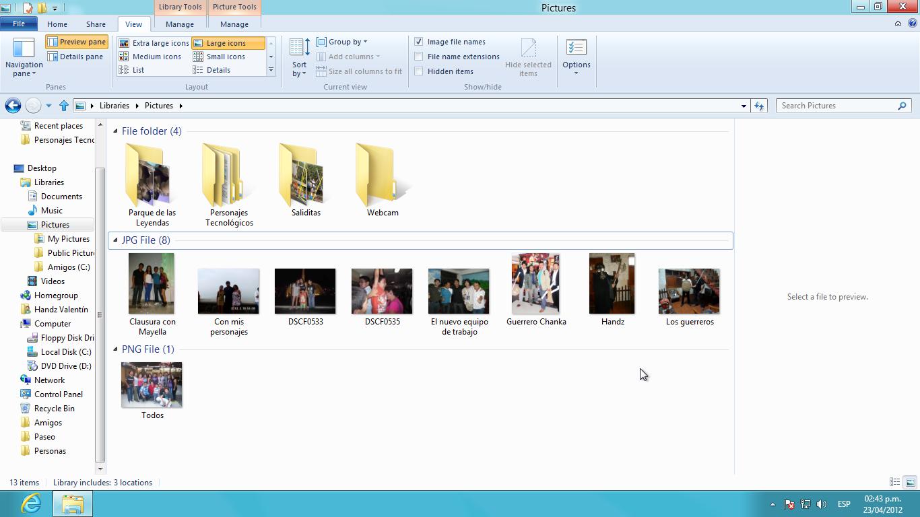The height and width of the screenshot is (517, 920).
Task: Enable Hidden items checkbox
Action: click(419, 71)
